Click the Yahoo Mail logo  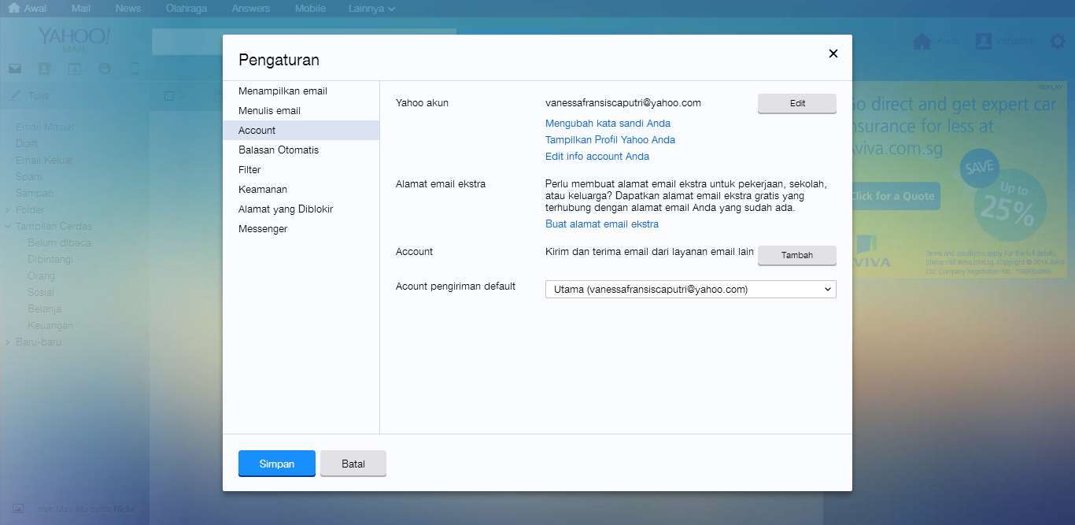[x=73, y=35]
